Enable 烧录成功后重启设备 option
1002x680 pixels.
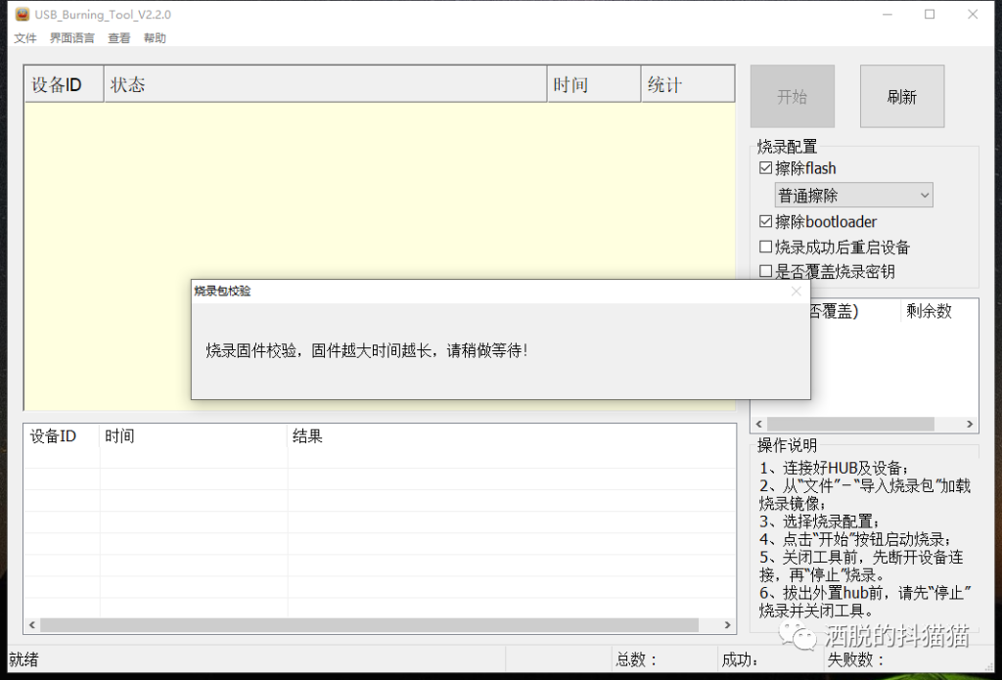point(766,248)
